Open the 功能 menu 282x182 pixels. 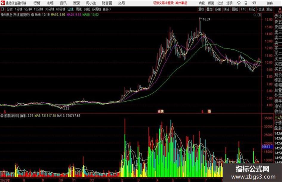[x=202, y=3]
